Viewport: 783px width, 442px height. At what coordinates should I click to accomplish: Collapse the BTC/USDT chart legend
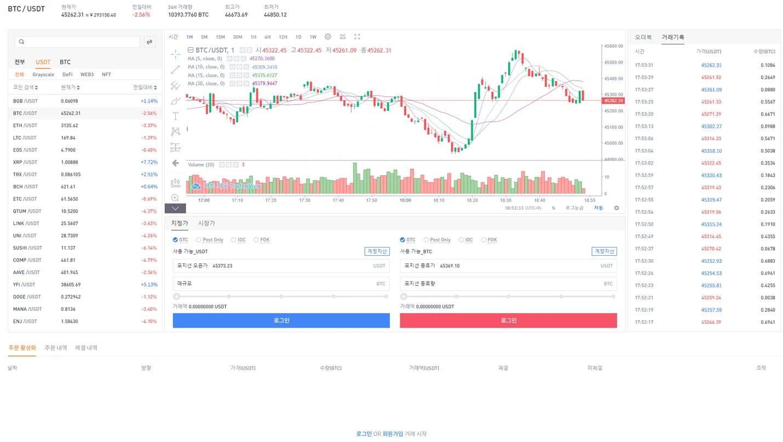tap(191, 50)
